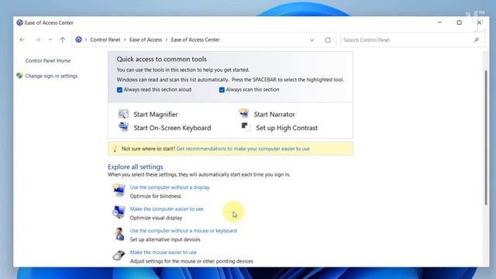Go back with the Back arrow
Image resolution: width=496 pixels, height=279 pixels.
pos(22,40)
